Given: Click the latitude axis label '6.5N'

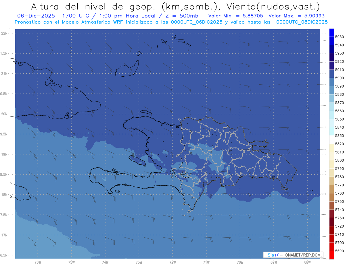Looking at the screenshot, I should (x=4, y=255).
